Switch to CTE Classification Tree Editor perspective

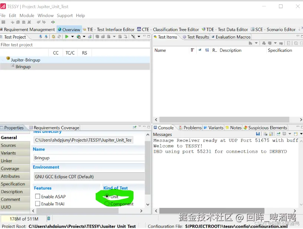click(x=168, y=30)
